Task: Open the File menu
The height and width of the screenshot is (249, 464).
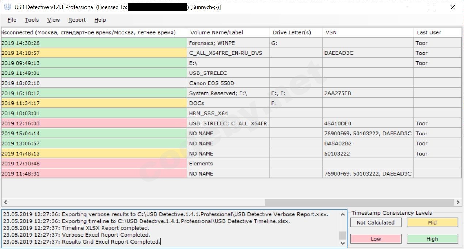Action: pos(12,20)
